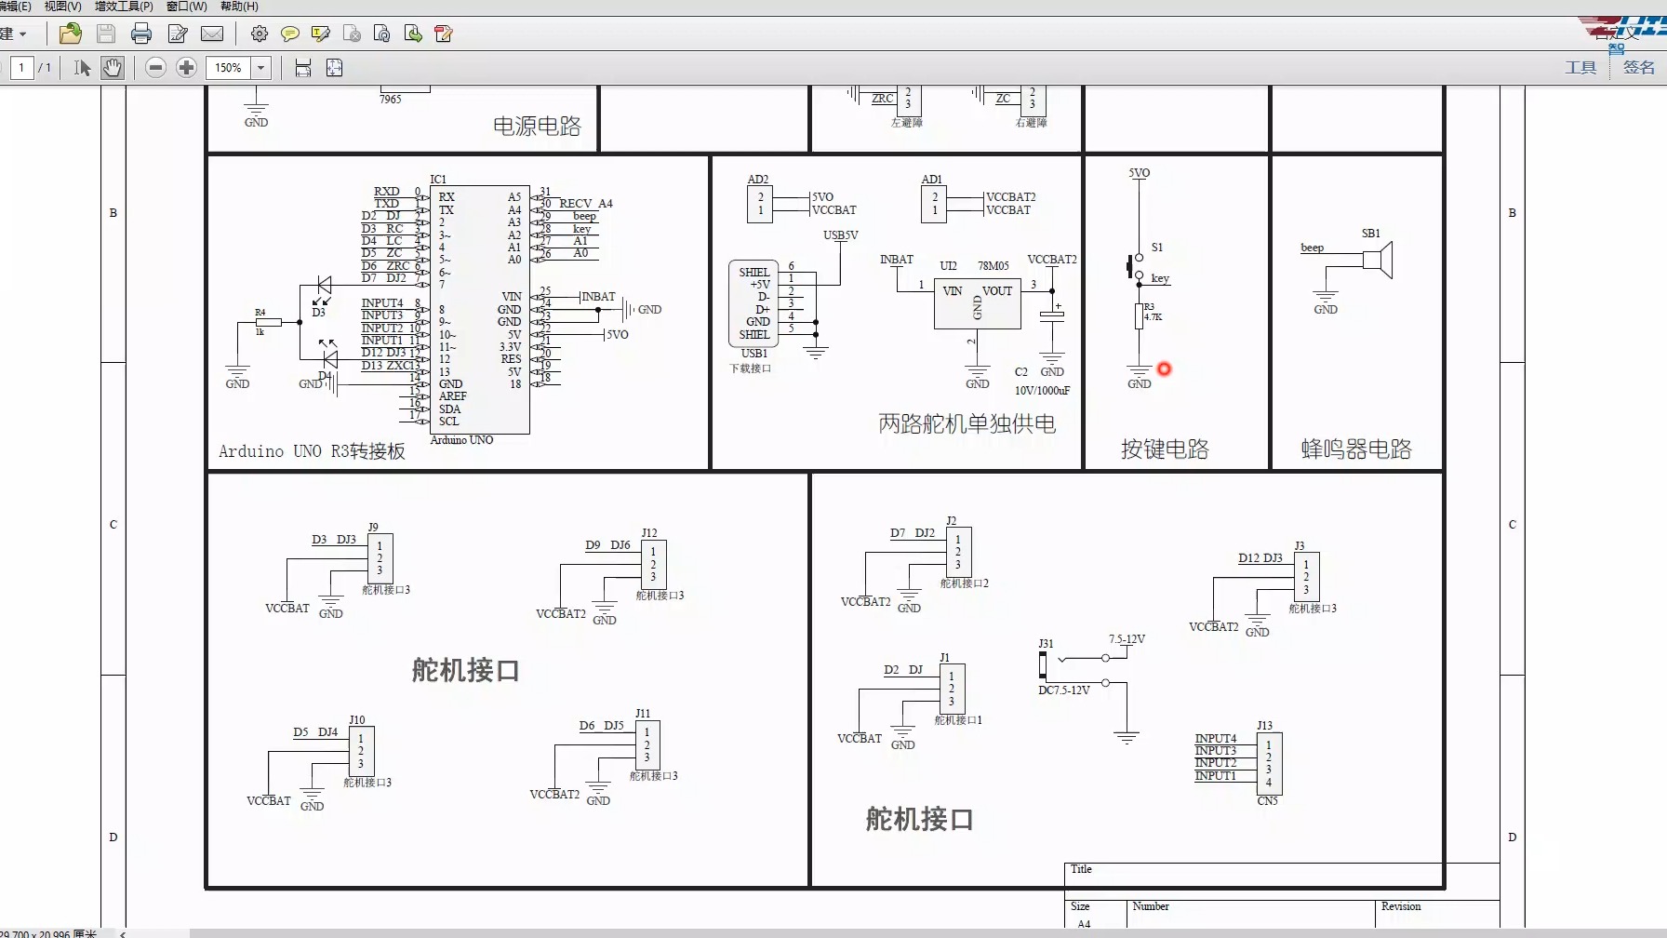The image size is (1667, 938).
Task: Open zoom level dropdown arrow
Action: pos(261,68)
